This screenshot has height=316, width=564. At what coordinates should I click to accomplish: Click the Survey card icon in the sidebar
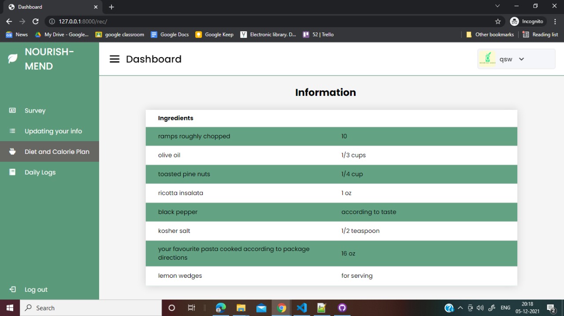tap(12, 110)
